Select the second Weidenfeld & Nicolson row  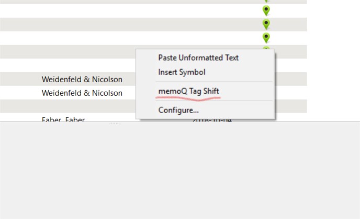coord(82,93)
